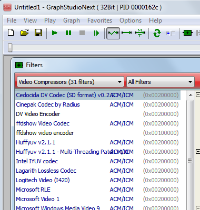This screenshot has width=200, height=210.
Task: Select Microsoft RLE filter row
Action: click(x=97, y=190)
